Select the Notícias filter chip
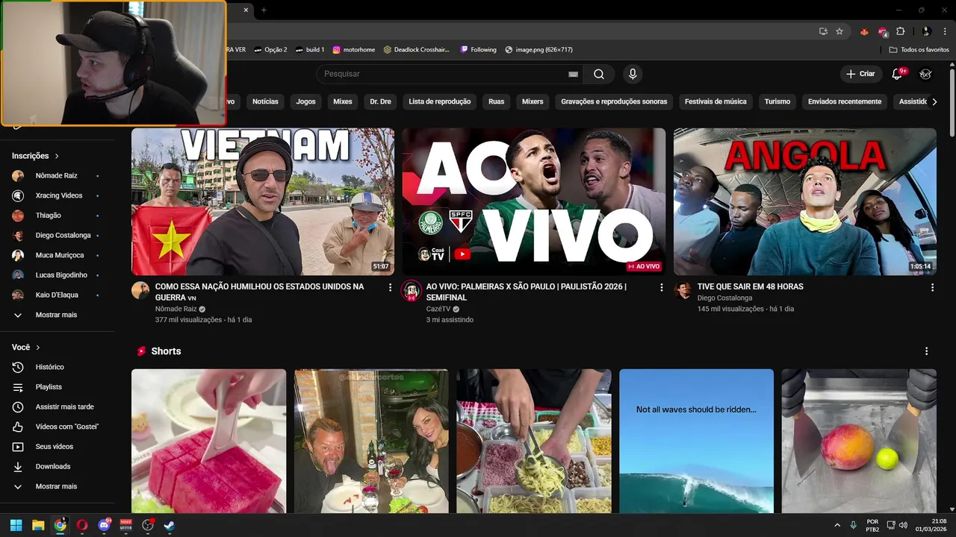Viewport: 956px width, 537px height. point(265,101)
